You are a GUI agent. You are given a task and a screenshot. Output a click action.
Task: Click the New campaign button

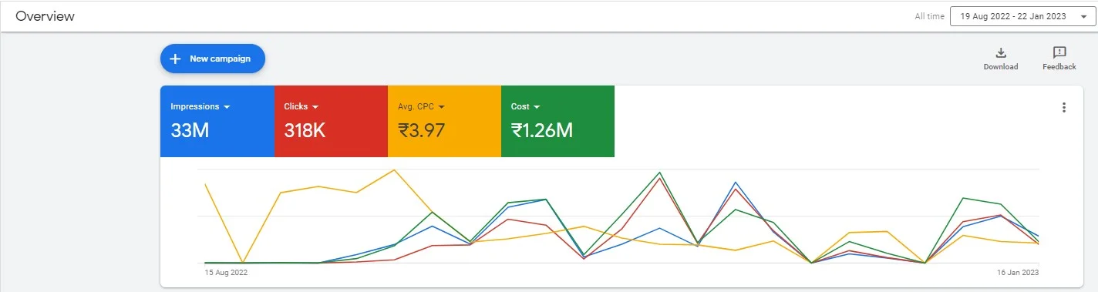(x=212, y=59)
